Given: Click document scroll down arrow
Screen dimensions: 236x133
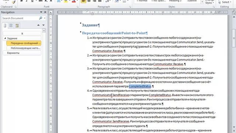Looking at the screenshot, I should 234,127.
